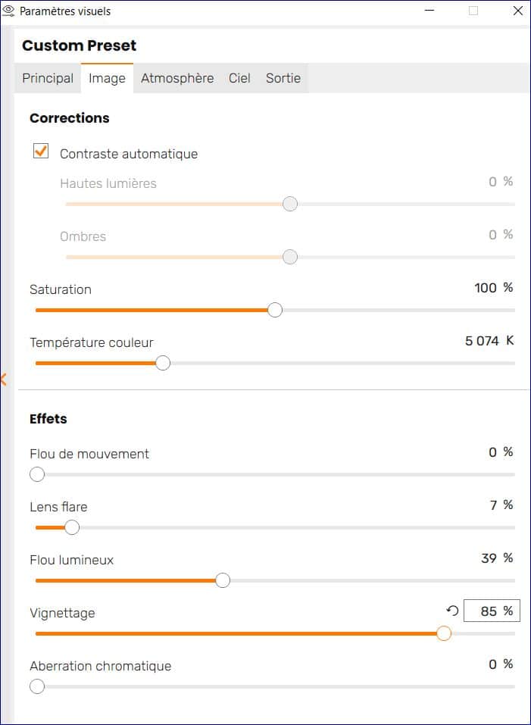Click the Saturation 100 % value
531x725 pixels.
494,288
